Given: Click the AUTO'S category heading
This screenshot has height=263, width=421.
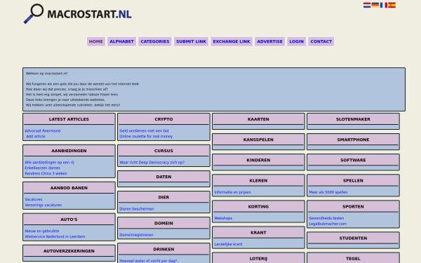Looking at the screenshot, I should click(x=69, y=220).
